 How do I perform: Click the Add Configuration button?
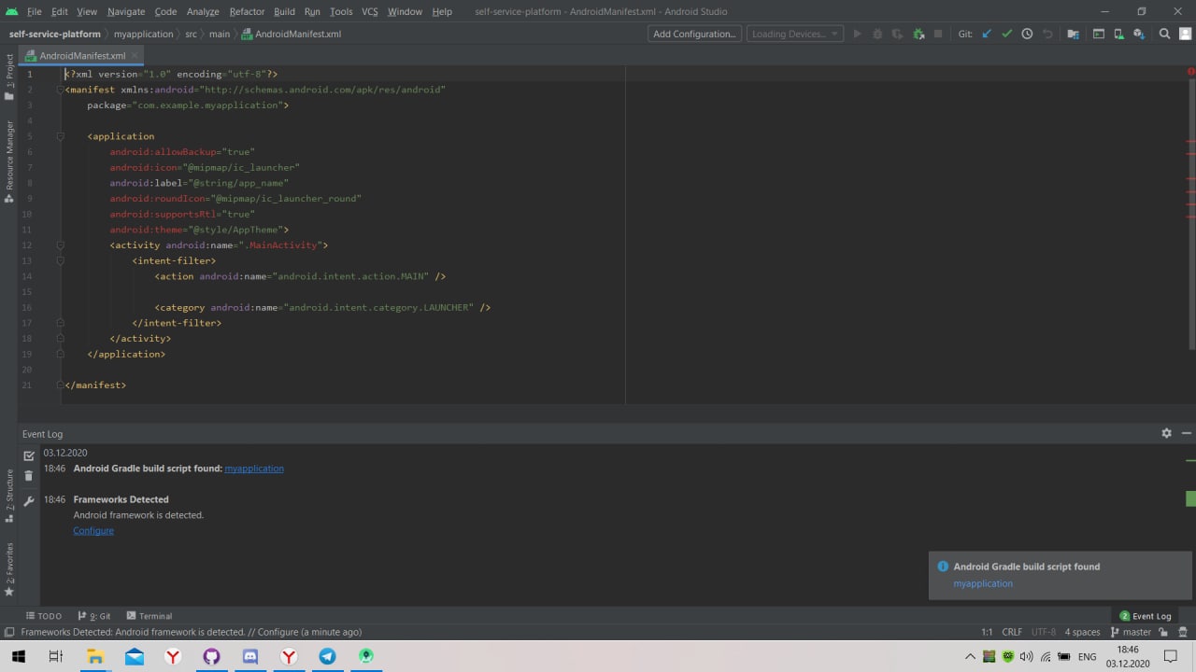coord(694,34)
